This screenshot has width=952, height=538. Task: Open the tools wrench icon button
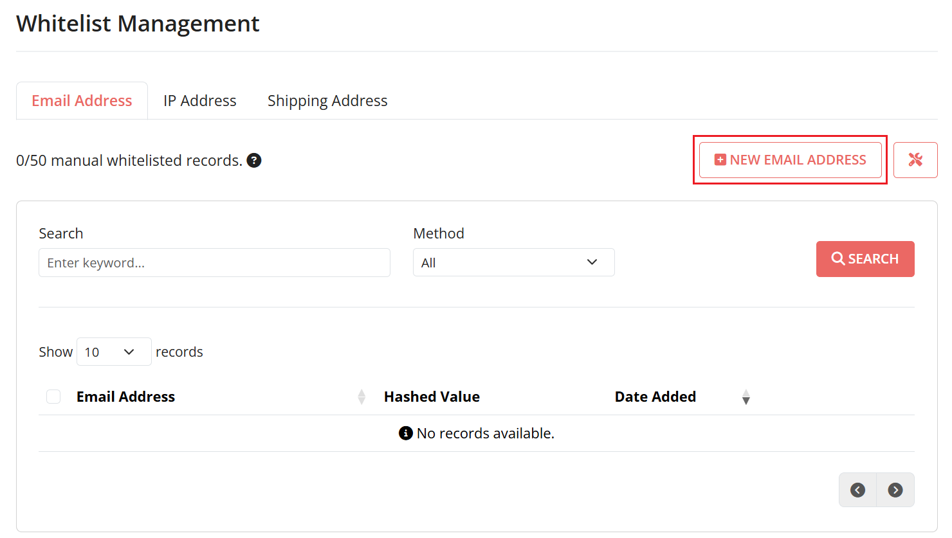(x=915, y=160)
